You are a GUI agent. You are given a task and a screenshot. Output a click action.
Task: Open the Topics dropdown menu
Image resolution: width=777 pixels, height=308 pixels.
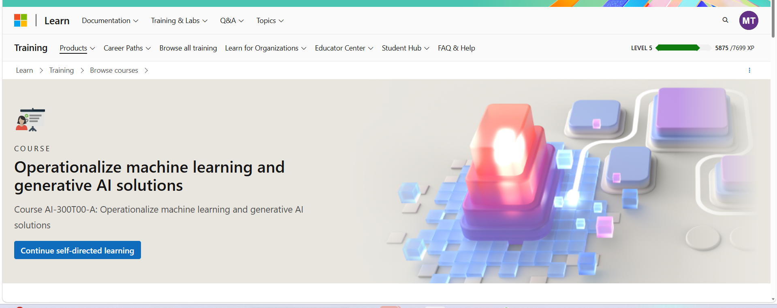[x=270, y=21]
